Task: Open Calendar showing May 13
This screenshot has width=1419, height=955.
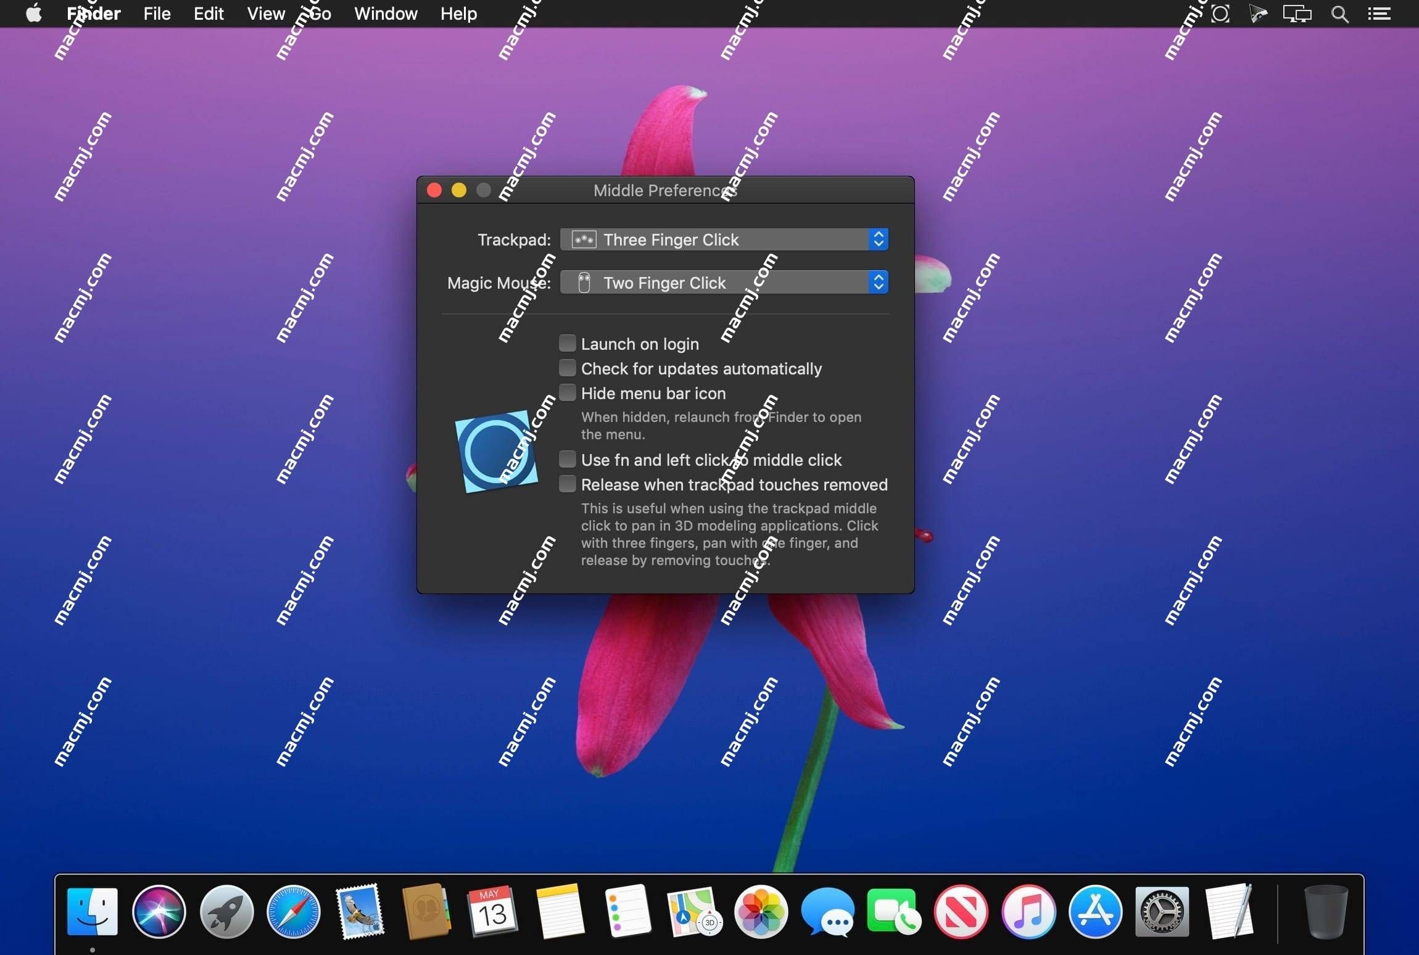Action: tap(493, 912)
